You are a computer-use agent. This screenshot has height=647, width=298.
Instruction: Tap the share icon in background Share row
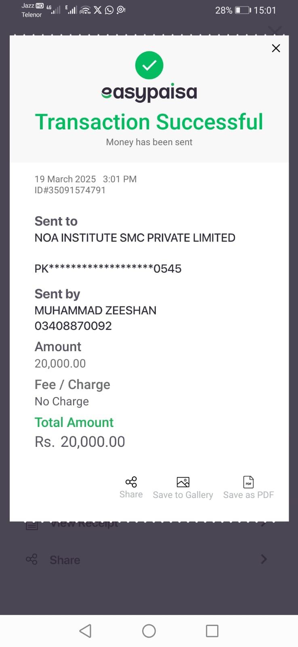tap(31, 560)
